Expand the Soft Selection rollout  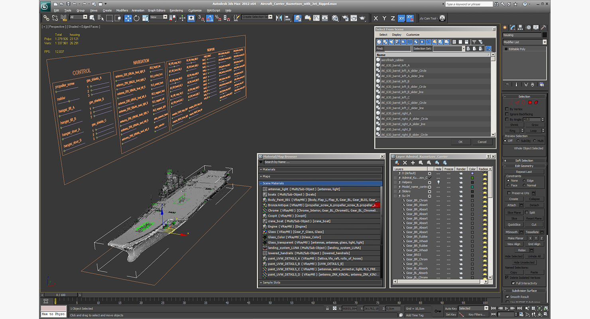(525, 160)
